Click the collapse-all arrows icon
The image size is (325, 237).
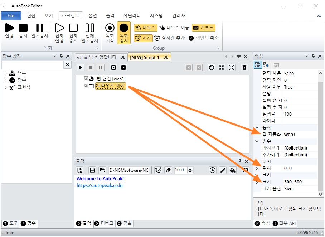coord(232,67)
